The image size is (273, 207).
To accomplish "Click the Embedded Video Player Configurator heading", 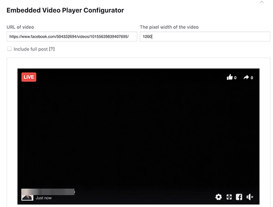I will [x=66, y=10].
